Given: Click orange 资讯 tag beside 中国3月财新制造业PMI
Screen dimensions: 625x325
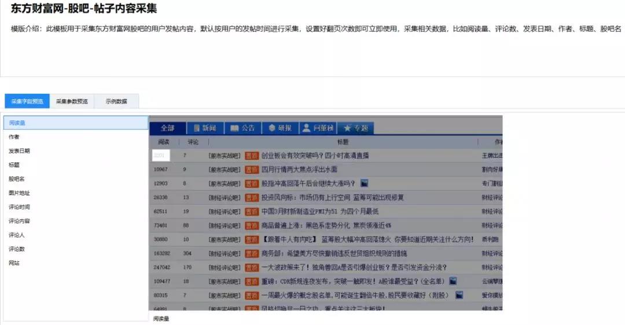Looking at the screenshot, I should click(x=252, y=212).
